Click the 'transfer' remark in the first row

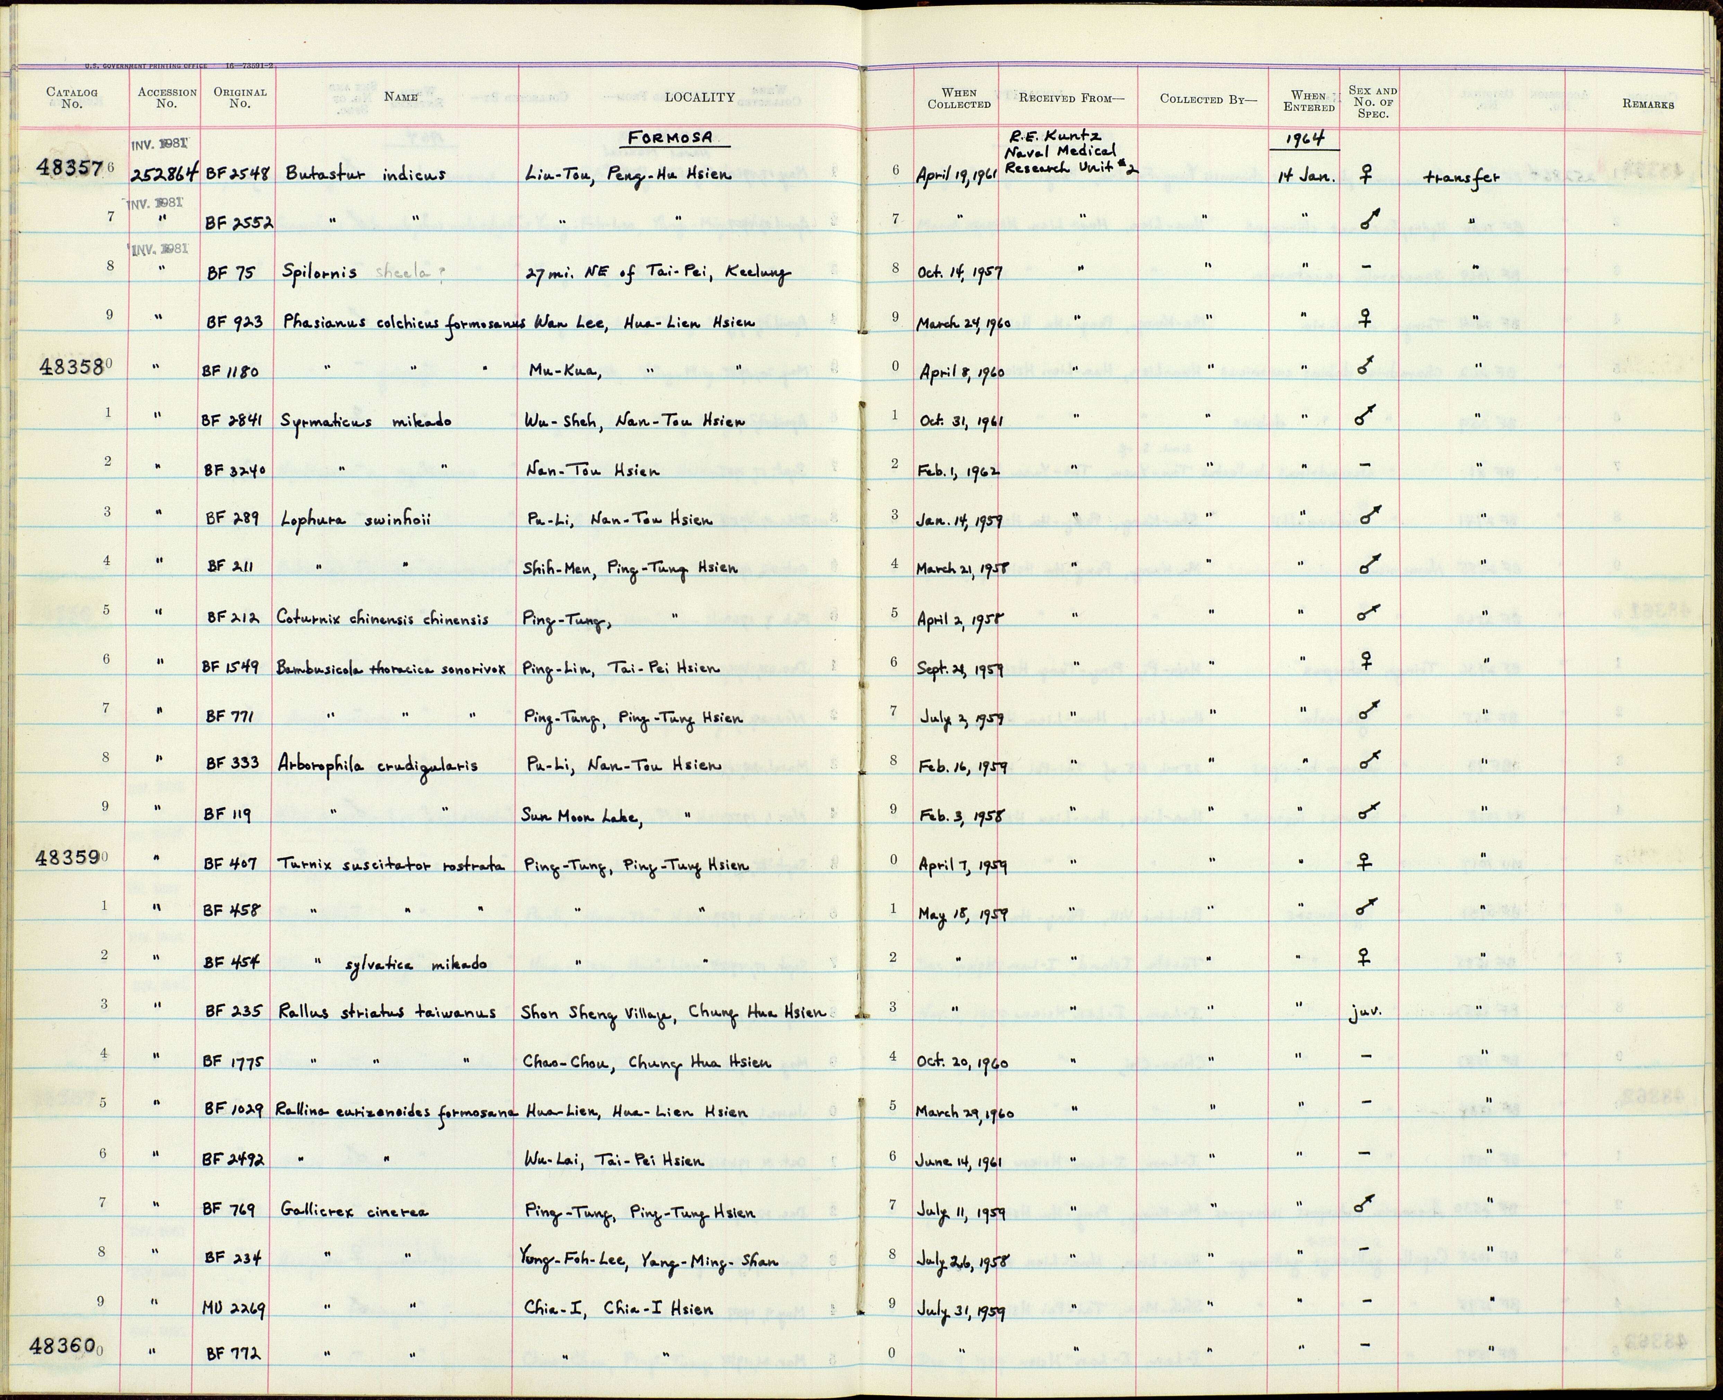click(1461, 177)
